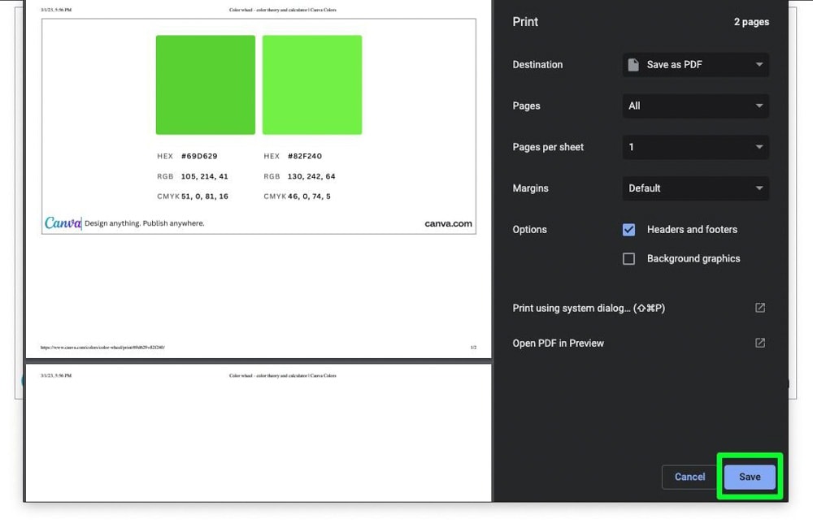Click the lighter green #82F240 swatch
The image size is (813, 523).
pos(311,84)
